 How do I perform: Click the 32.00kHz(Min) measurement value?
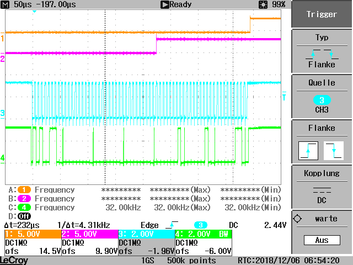click(253, 208)
